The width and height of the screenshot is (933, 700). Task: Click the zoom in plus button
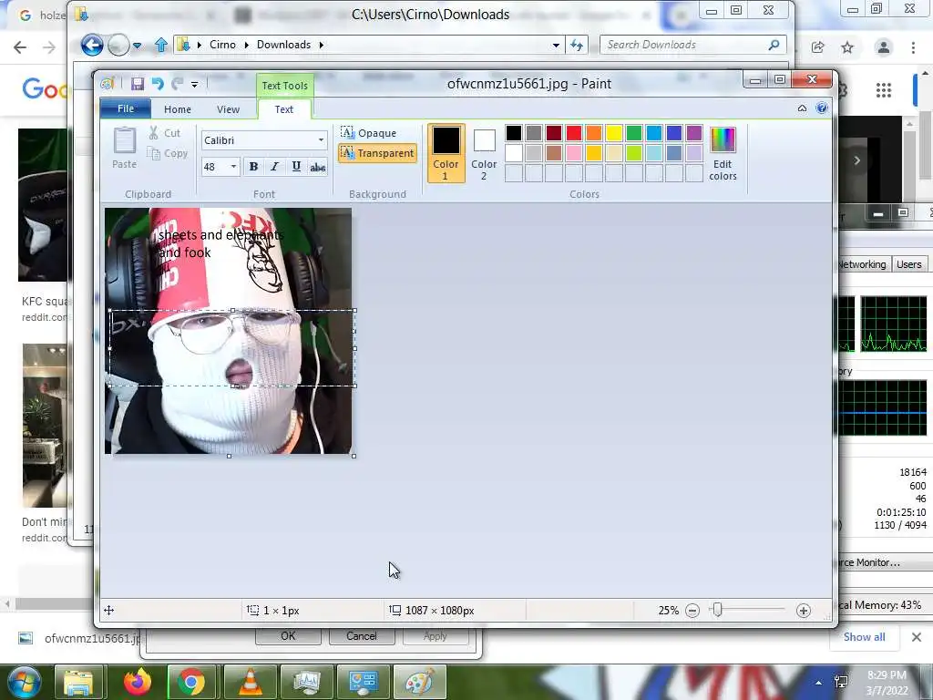[804, 611]
